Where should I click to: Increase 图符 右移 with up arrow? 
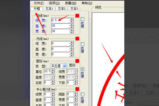(x=53, y=81)
